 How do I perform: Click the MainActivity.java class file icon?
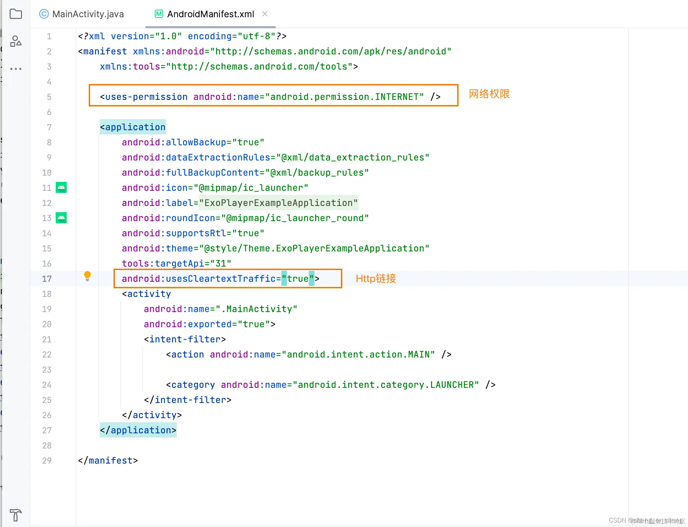(x=44, y=14)
